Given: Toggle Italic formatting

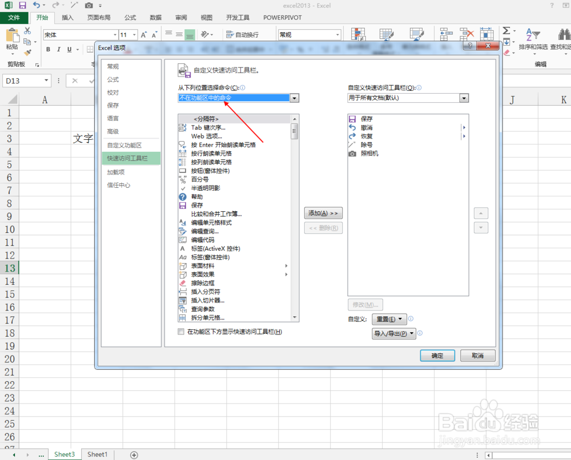Looking at the screenshot, I should pos(58,49).
